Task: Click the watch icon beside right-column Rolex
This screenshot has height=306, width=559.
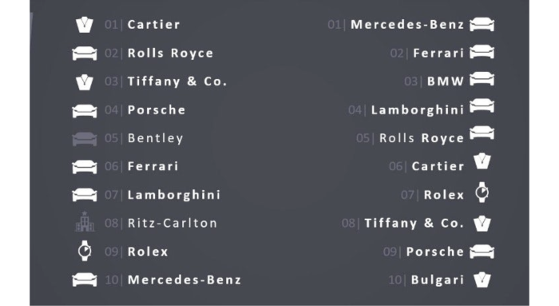Action: pos(482,193)
